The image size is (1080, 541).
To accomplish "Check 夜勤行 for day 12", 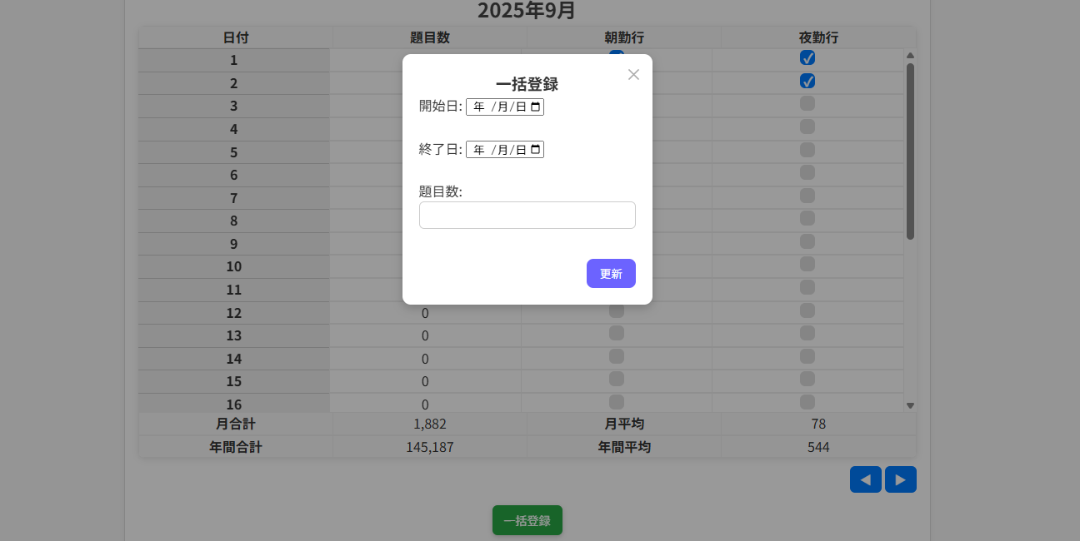I will (x=807, y=310).
